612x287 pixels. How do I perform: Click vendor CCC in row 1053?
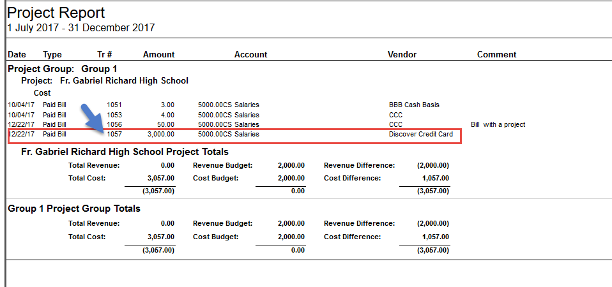point(396,115)
